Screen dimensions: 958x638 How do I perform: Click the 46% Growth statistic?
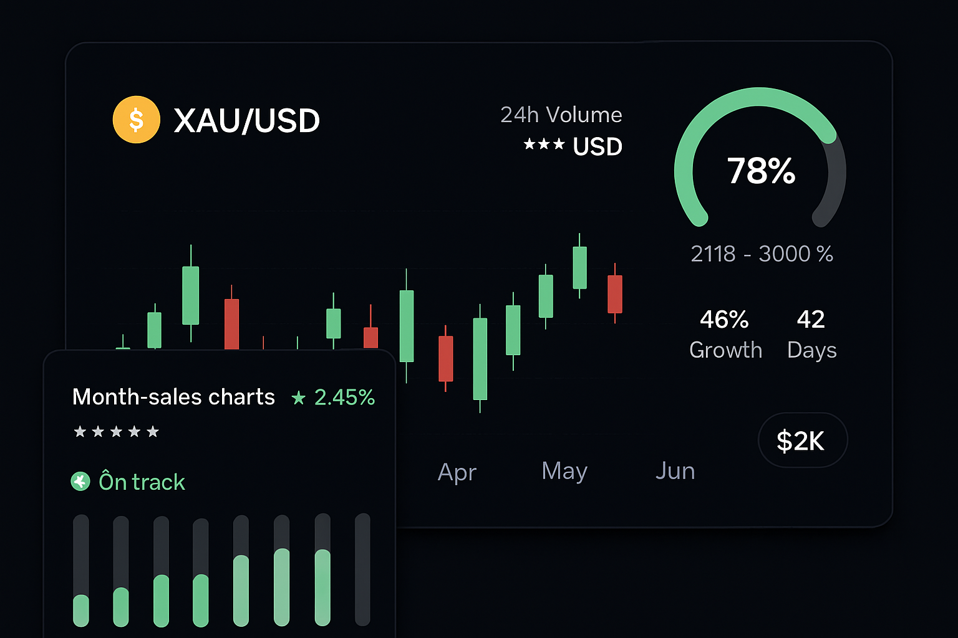[725, 335]
